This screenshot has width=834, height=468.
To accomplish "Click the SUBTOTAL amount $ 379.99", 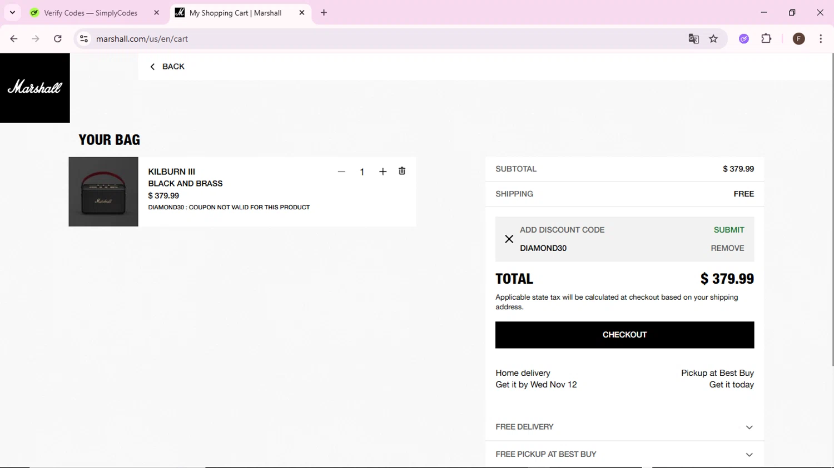I will (738, 169).
